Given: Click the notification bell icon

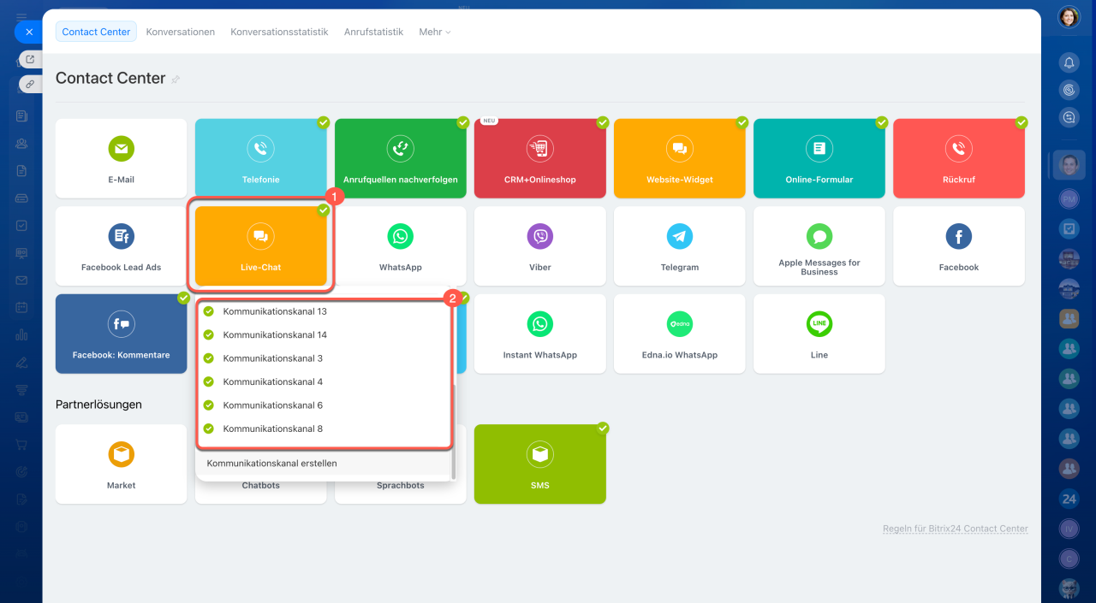Looking at the screenshot, I should [x=1069, y=62].
